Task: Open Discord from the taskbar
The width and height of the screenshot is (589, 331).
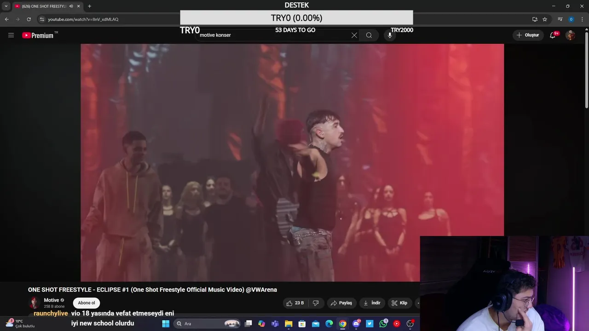Action: (x=356, y=324)
